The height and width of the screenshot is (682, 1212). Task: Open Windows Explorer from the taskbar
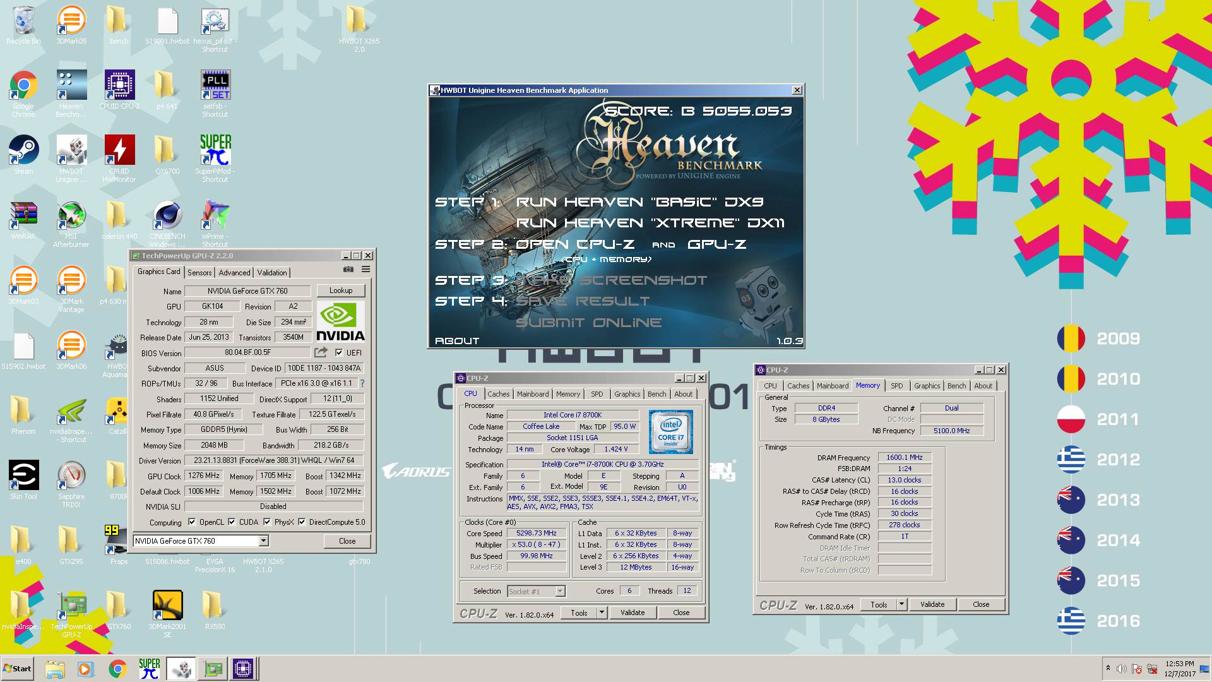pos(55,669)
